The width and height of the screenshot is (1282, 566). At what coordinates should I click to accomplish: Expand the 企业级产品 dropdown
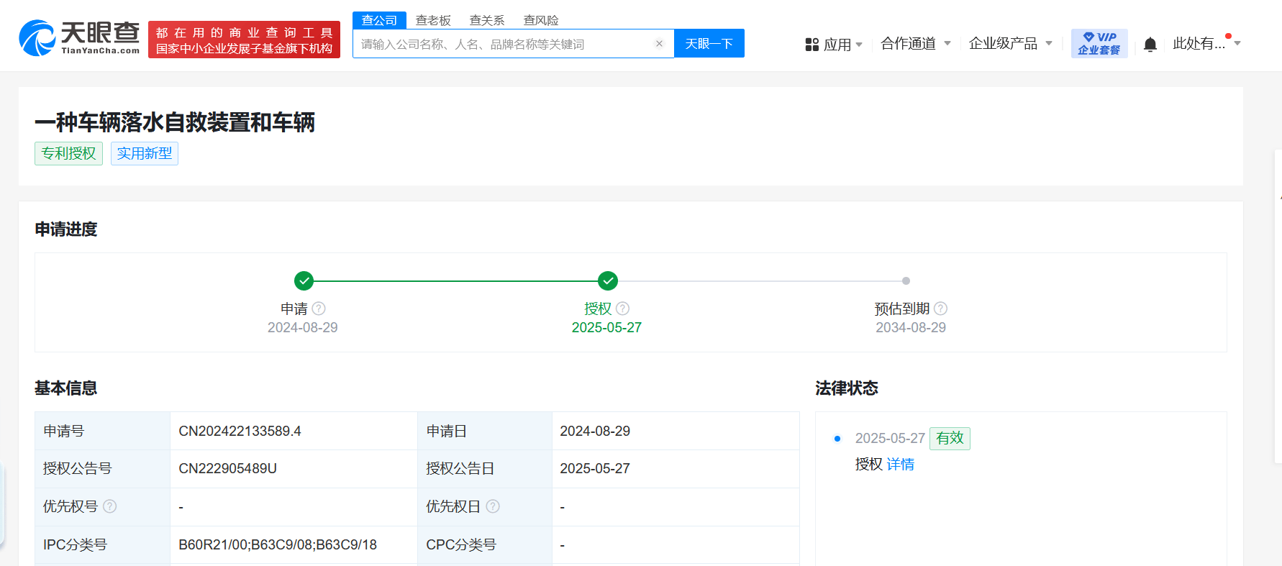1011,44
